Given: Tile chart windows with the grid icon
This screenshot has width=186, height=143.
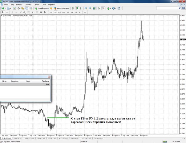Looking at the screenshot, I should [94, 8].
